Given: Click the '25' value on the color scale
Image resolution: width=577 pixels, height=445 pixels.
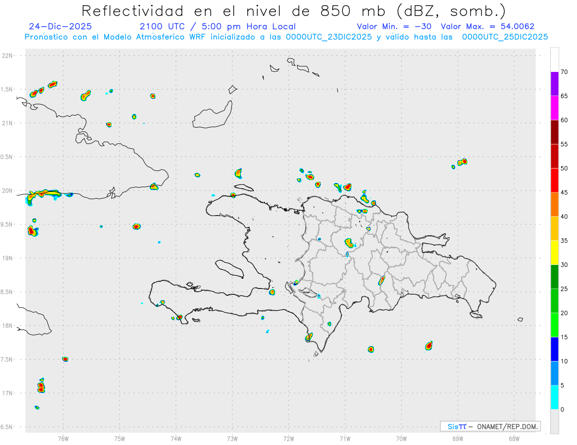Looking at the screenshot, I should pyautogui.click(x=564, y=289).
